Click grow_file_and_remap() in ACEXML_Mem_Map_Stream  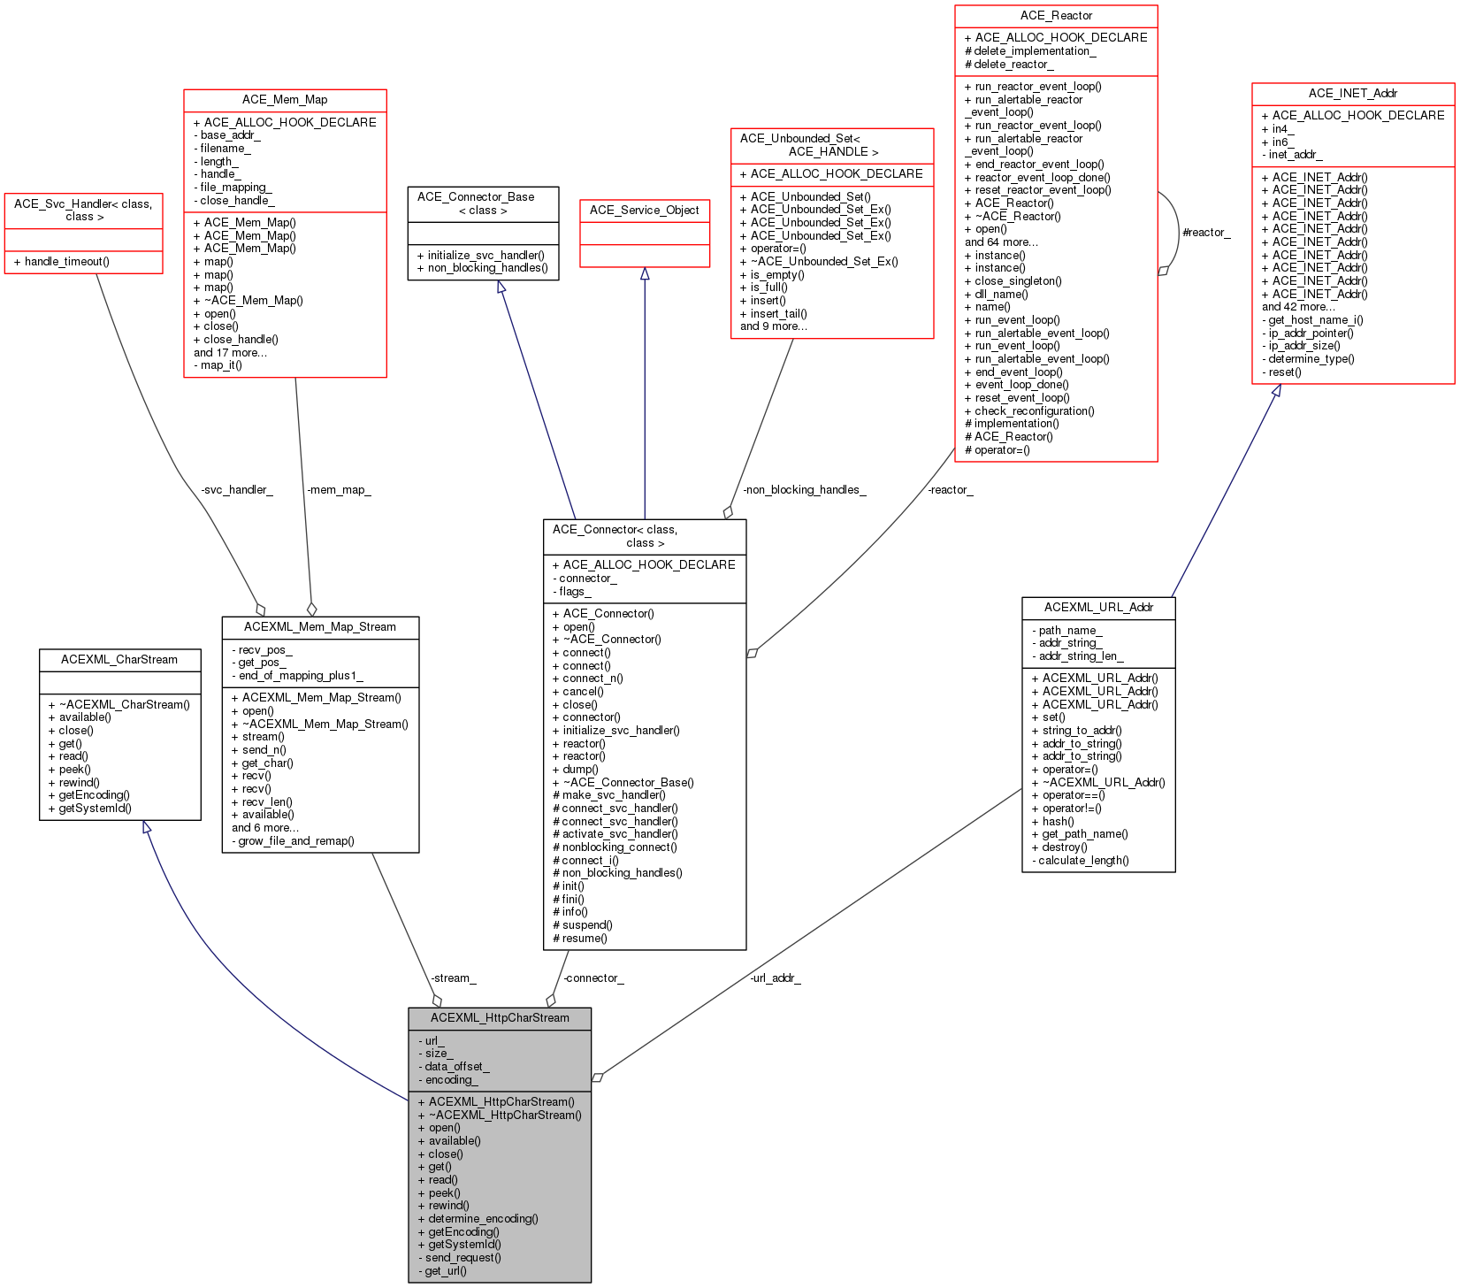(x=296, y=841)
